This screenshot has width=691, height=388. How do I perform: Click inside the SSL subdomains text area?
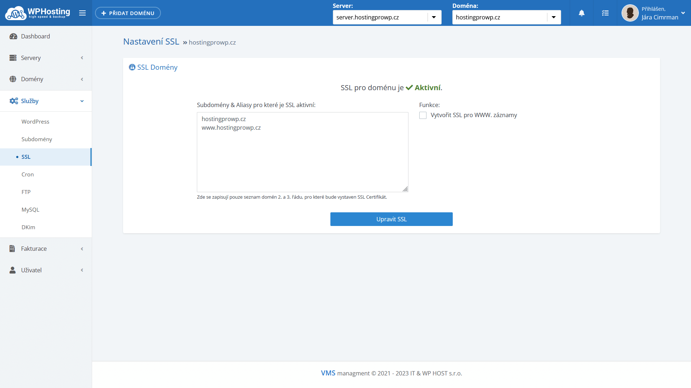tap(302, 158)
